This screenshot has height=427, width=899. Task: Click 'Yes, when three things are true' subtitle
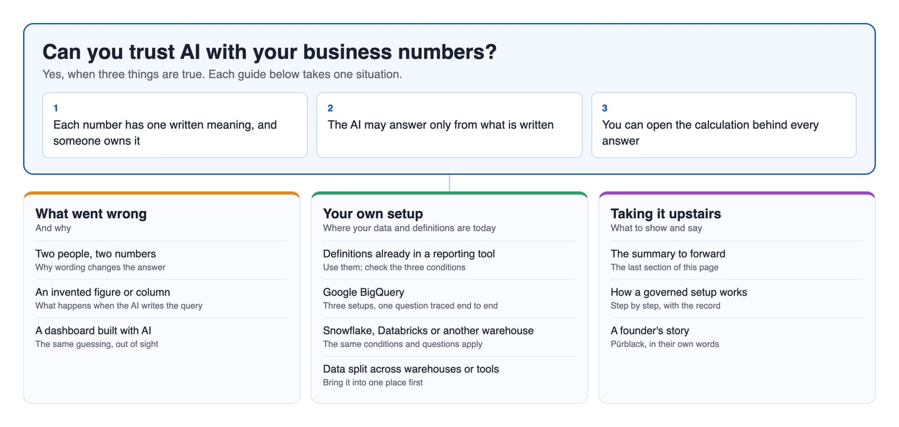tap(222, 74)
